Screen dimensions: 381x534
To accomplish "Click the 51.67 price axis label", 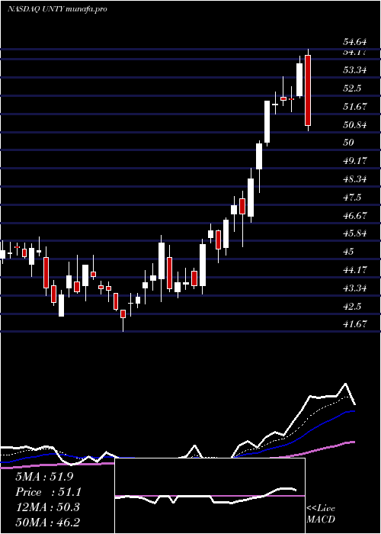I will 355,107.
